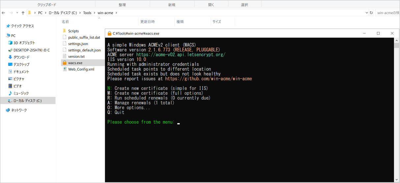Click the 開く ribbon group label
This screenshot has height=183, width=400.
coord(211,5)
